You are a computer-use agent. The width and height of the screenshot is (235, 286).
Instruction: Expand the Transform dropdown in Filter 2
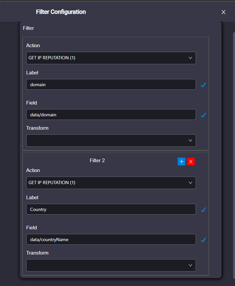pos(111,265)
